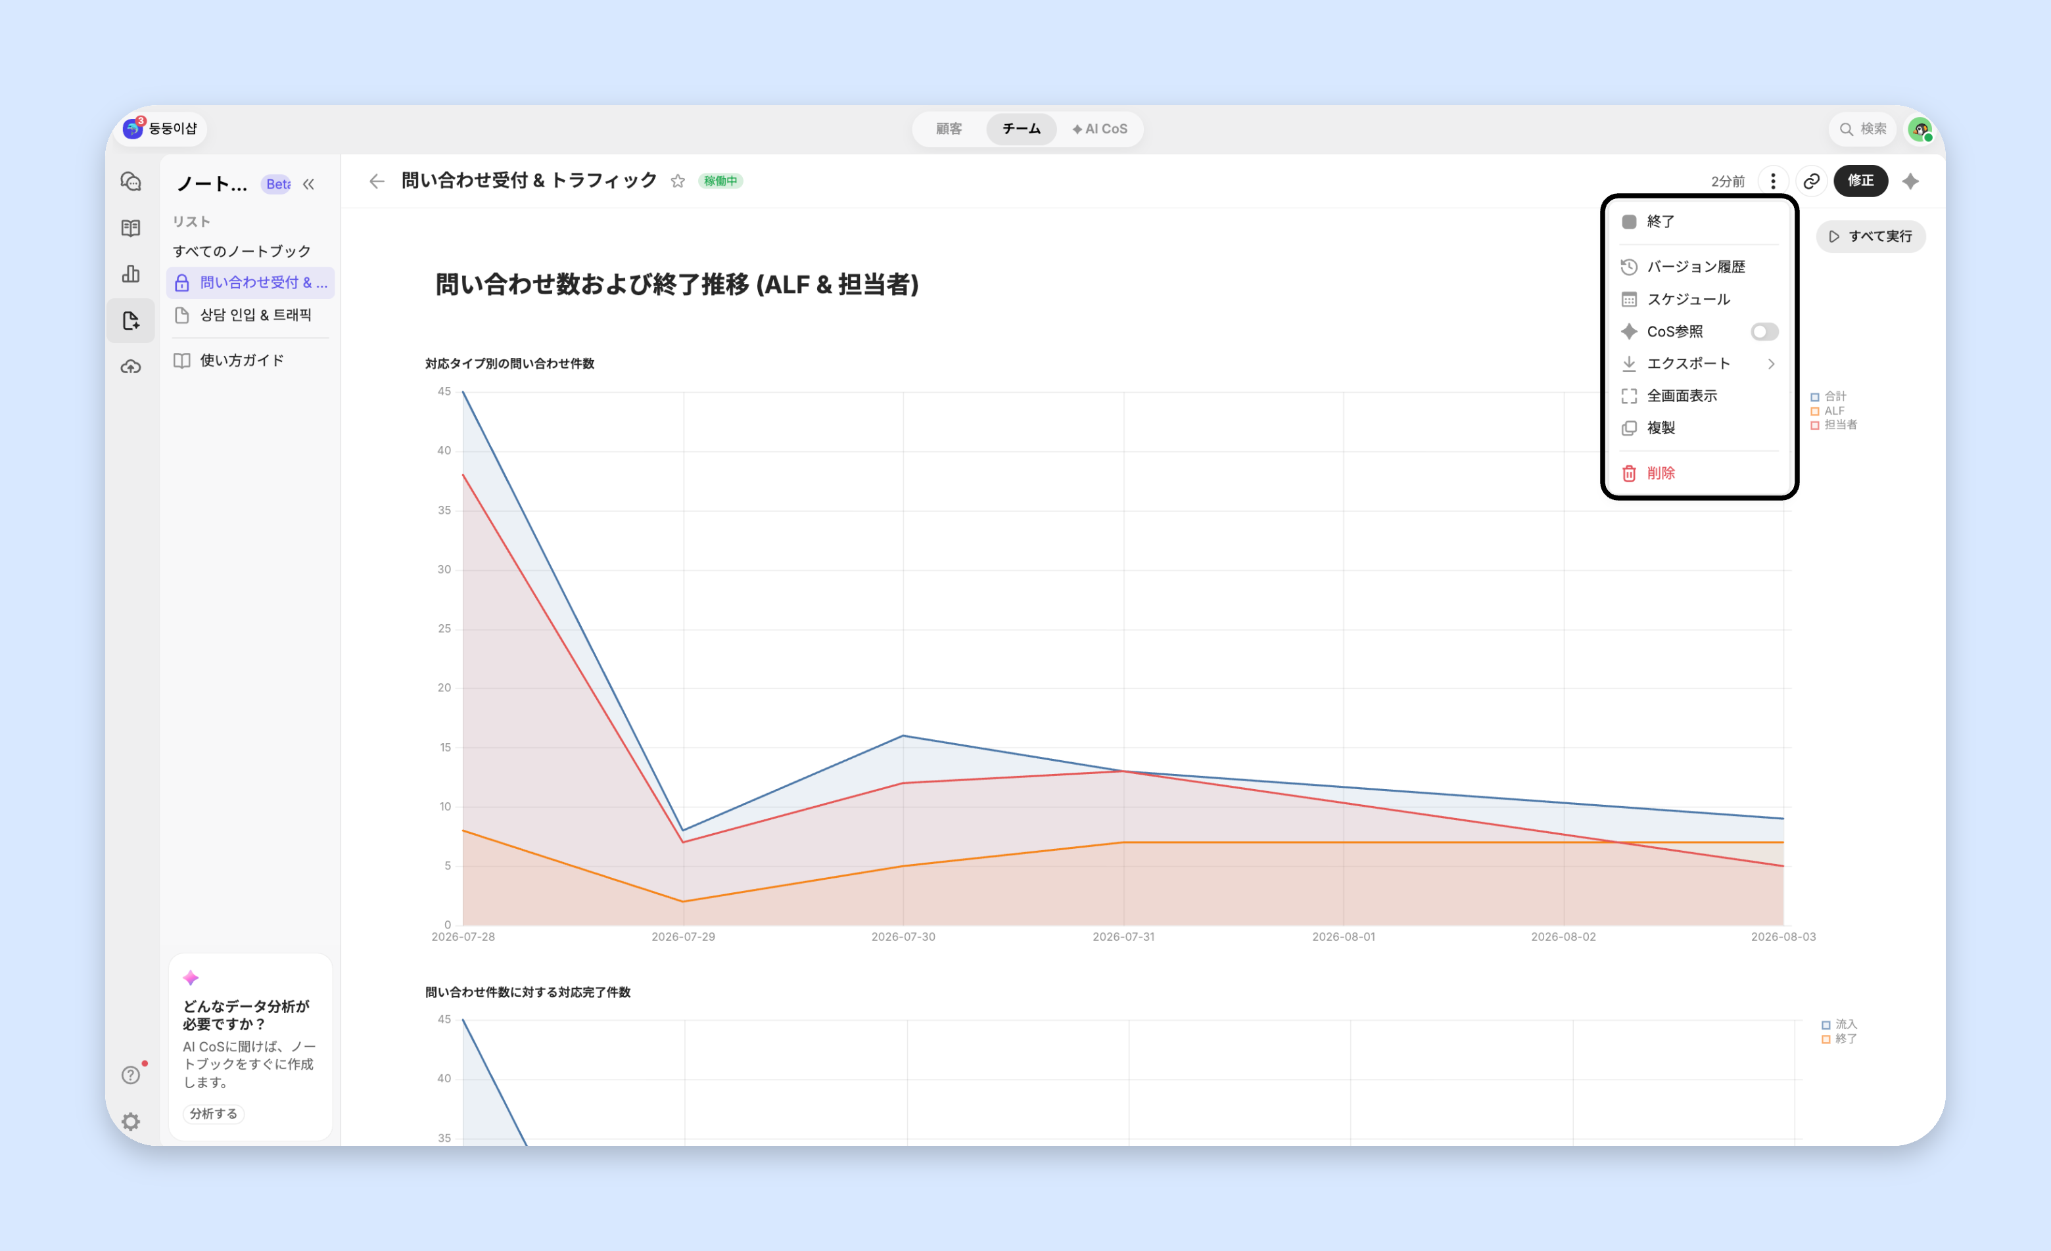
Task: Click the すべて実行 run all button
Action: tap(1870, 237)
